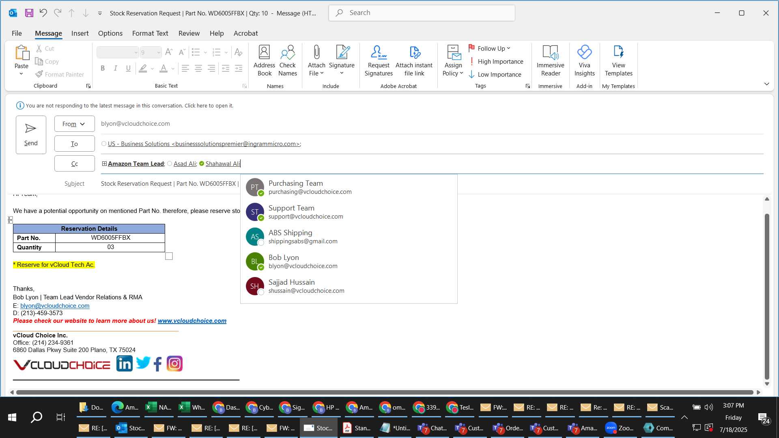Open the Acrobat tab
The image size is (779, 438).
pos(245,33)
